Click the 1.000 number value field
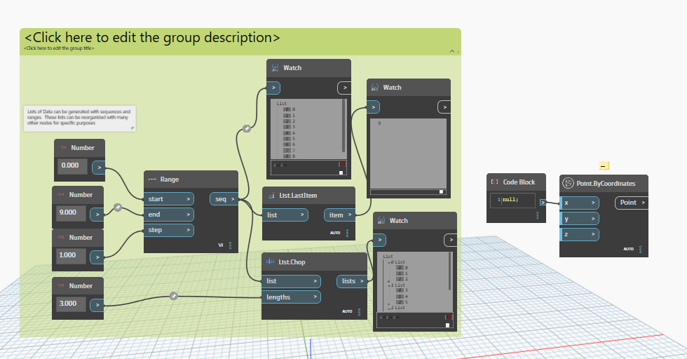The height and width of the screenshot is (359, 687). click(71, 255)
